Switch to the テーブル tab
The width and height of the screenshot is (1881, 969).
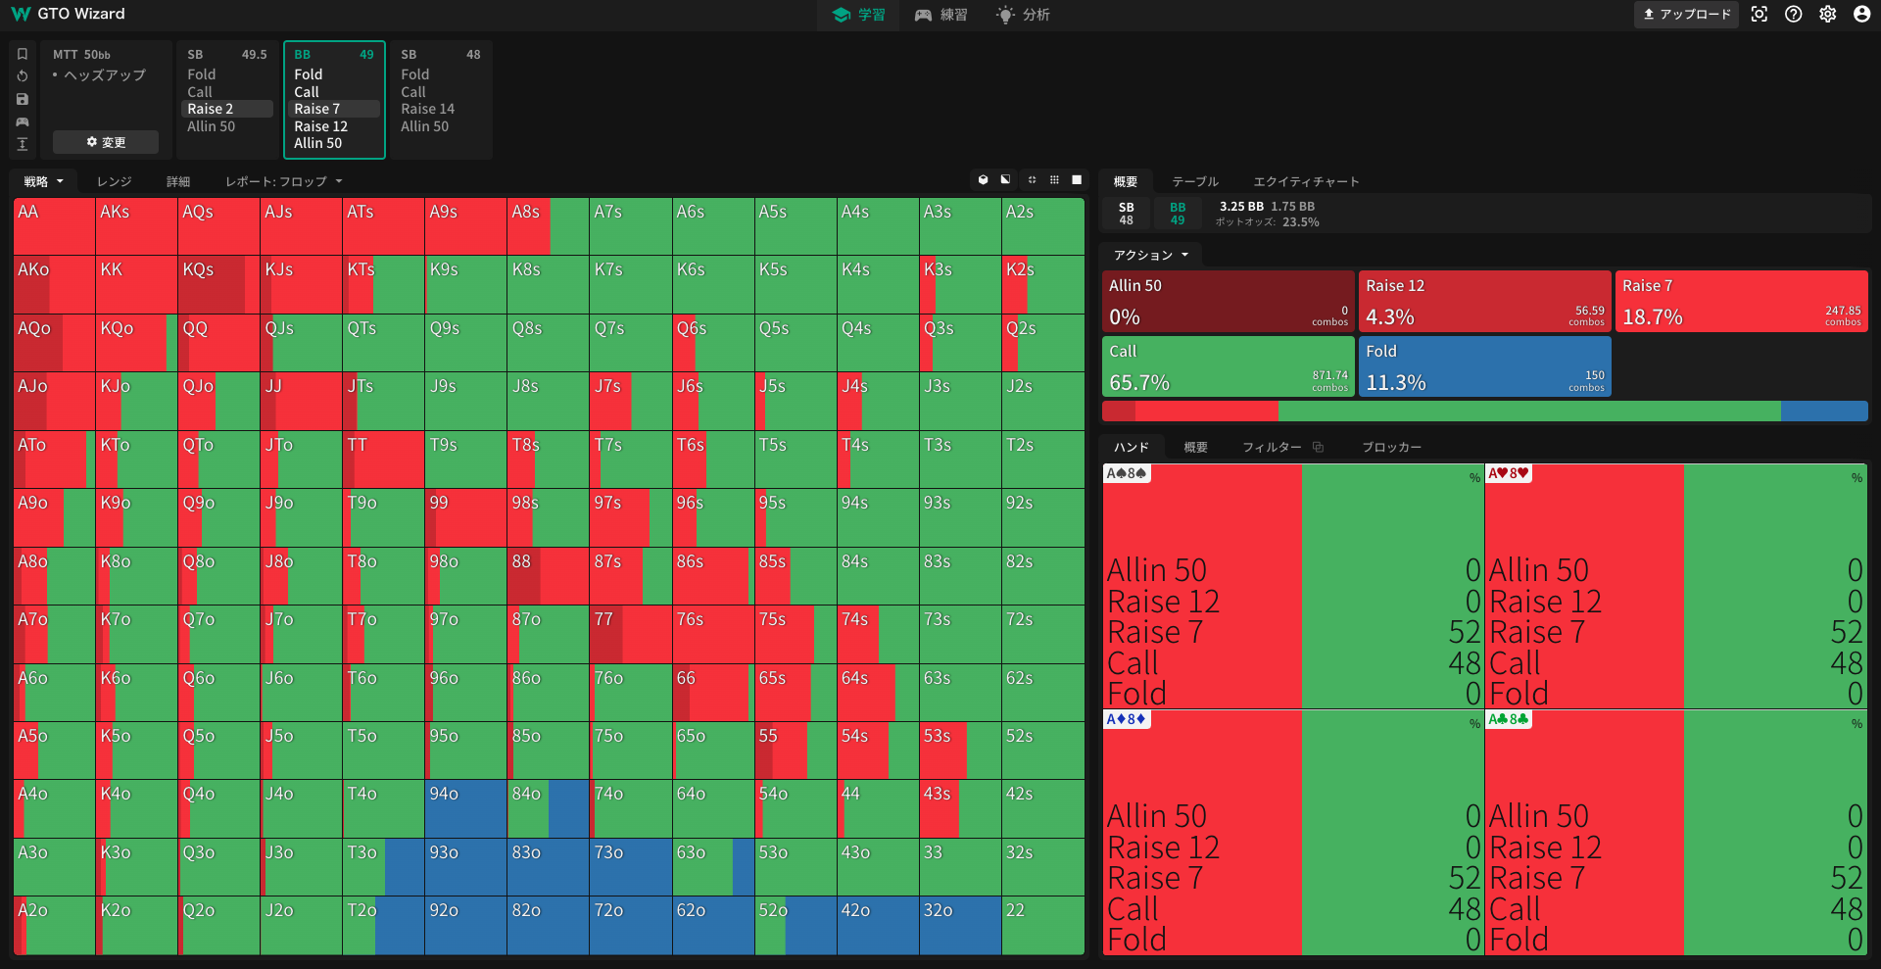coord(1195,181)
